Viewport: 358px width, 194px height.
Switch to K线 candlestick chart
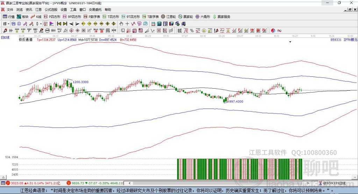click(x=37, y=16)
